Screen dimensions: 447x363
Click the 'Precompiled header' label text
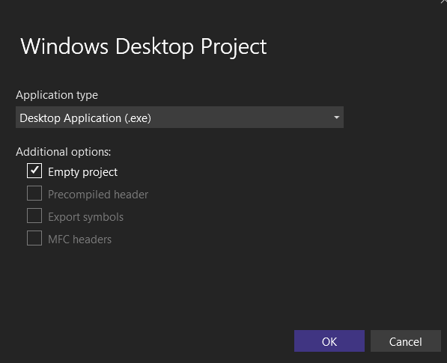click(98, 195)
